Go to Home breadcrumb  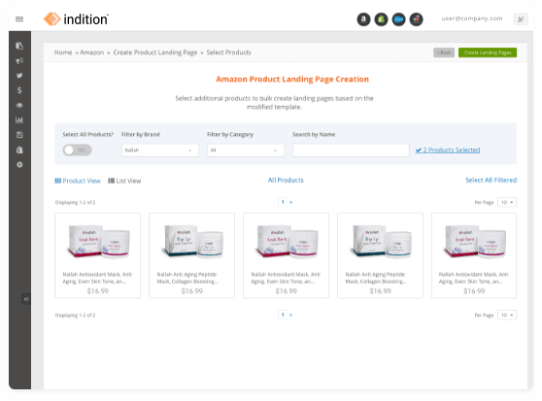(x=63, y=52)
